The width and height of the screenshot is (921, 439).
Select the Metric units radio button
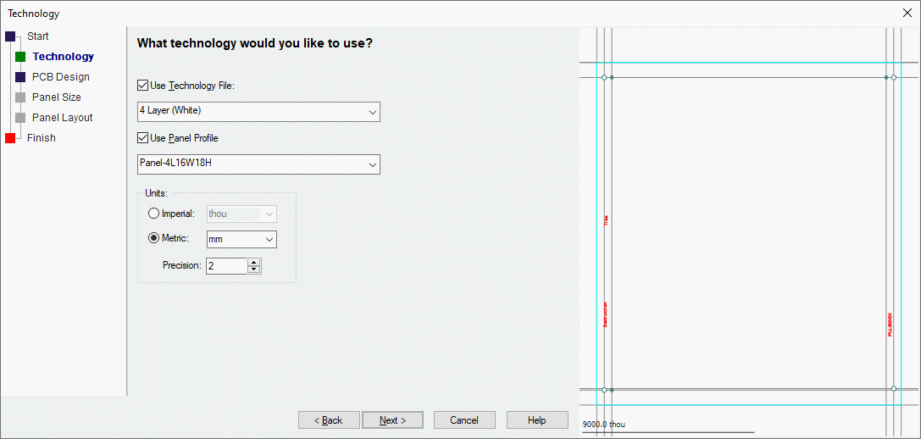click(x=153, y=239)
